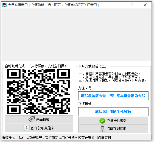This screenshot has width=154, height=142.
Task: Click the 充值帐号 label
Action: (x=85, y=104)
